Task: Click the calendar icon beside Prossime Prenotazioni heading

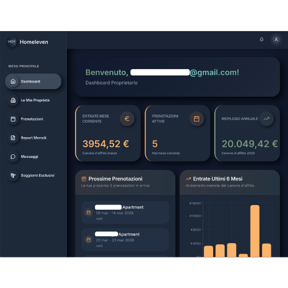Action: click(84, 179)
